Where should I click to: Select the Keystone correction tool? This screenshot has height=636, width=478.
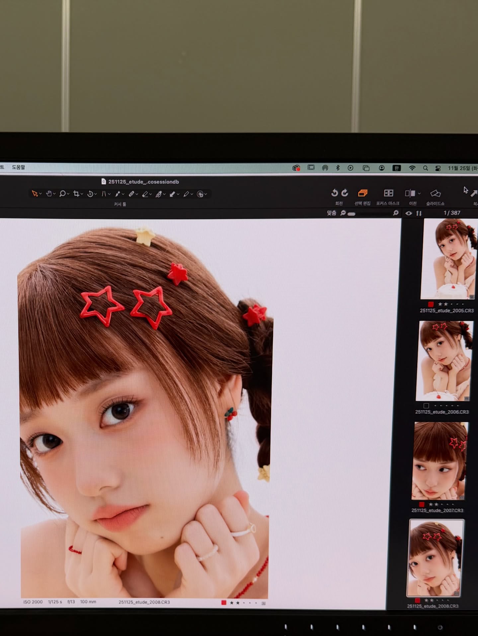[x=104, y=194]
